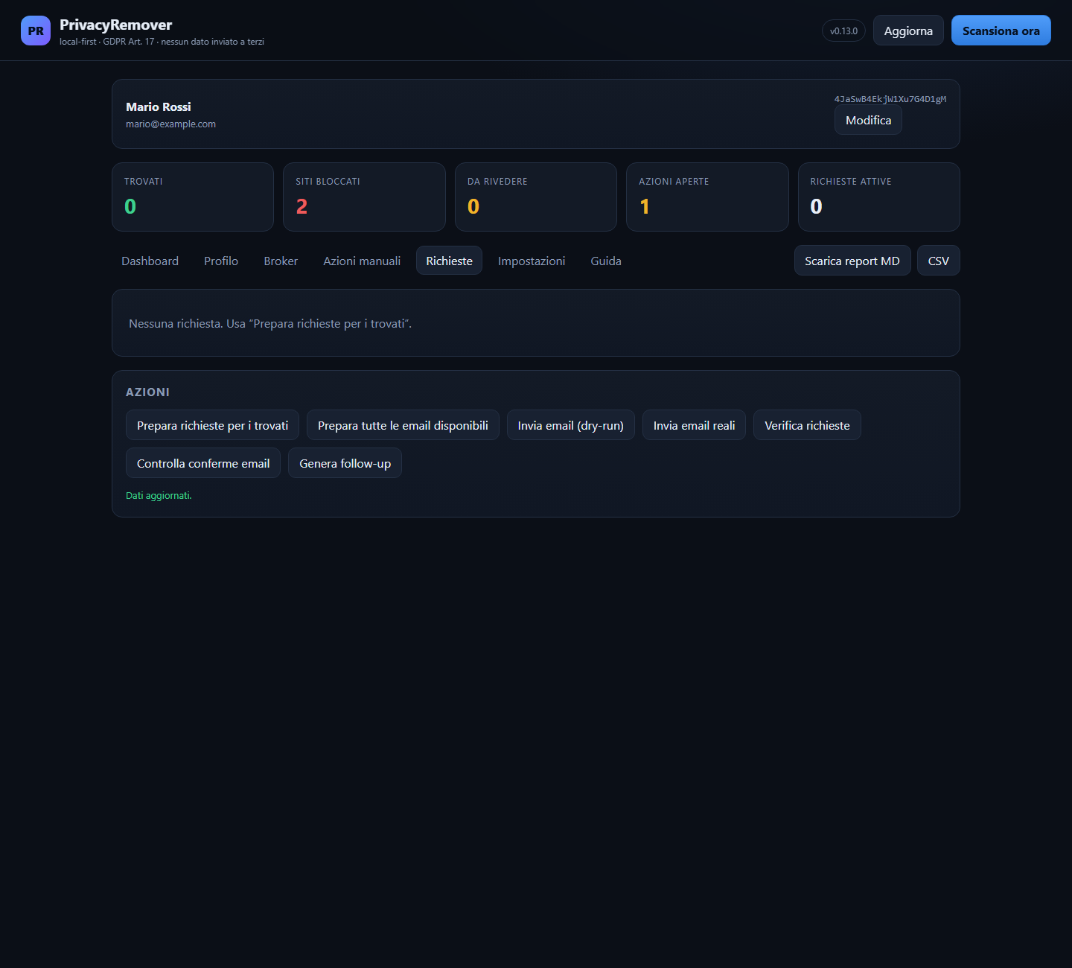Image resolution: width=1072 pixels, height=968 pixels.
Task: Open the Richieste attive stat card
Action: pyautogui.click(x=879, y=197)
